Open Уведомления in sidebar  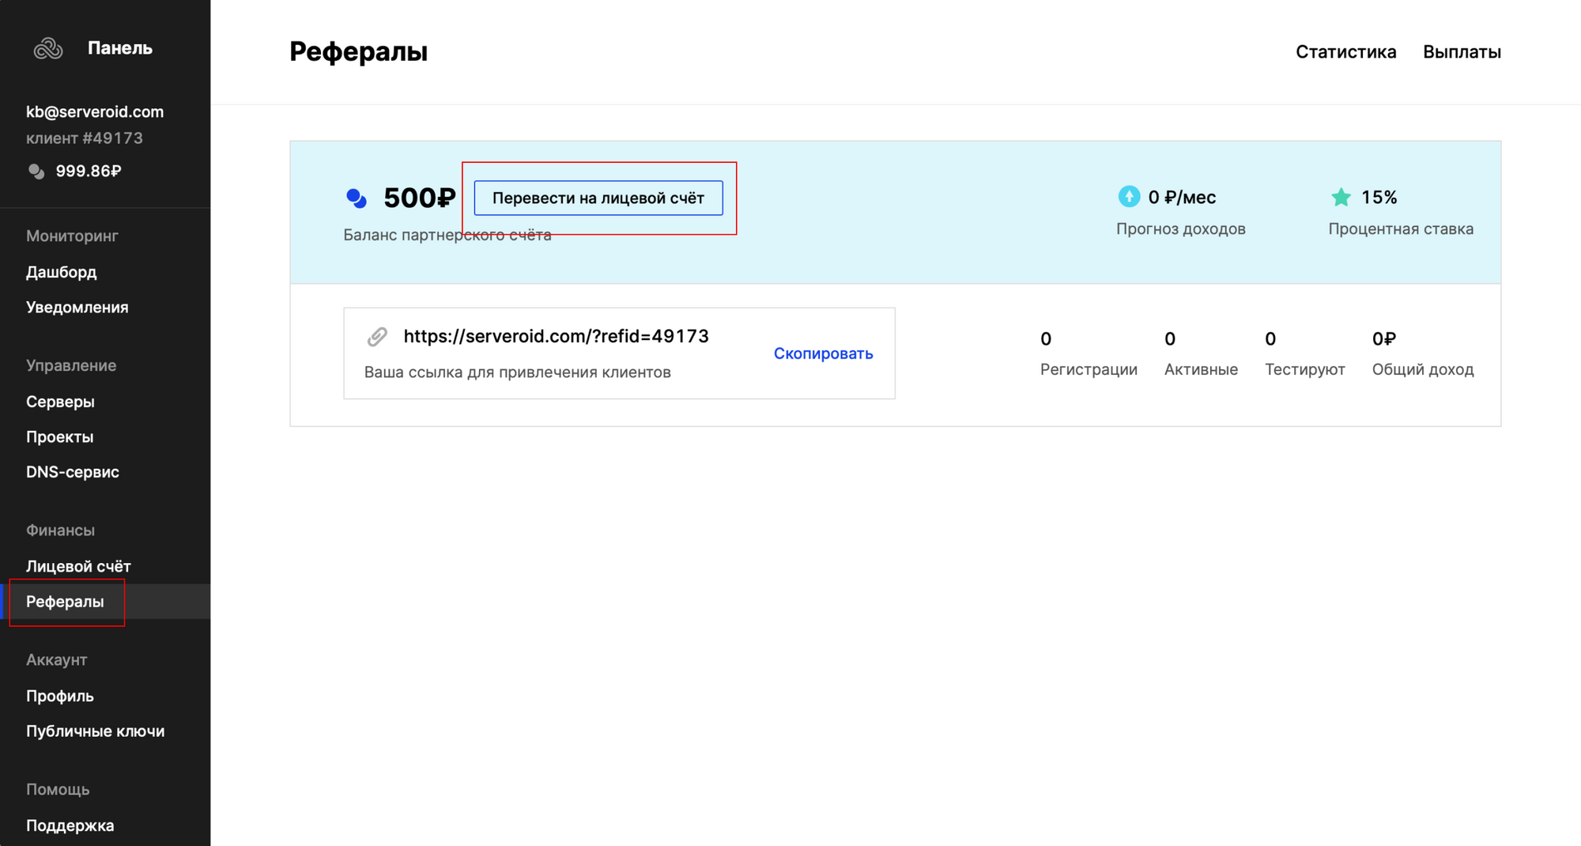tap(77, 307)
